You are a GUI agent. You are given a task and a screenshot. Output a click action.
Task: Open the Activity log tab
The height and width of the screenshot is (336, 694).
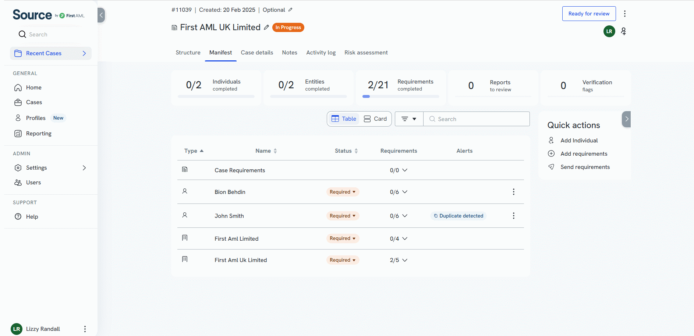321,53
